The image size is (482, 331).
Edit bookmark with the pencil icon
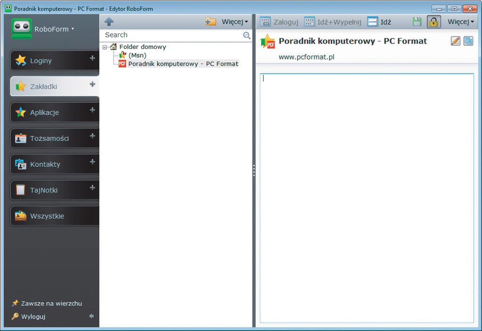456,41
